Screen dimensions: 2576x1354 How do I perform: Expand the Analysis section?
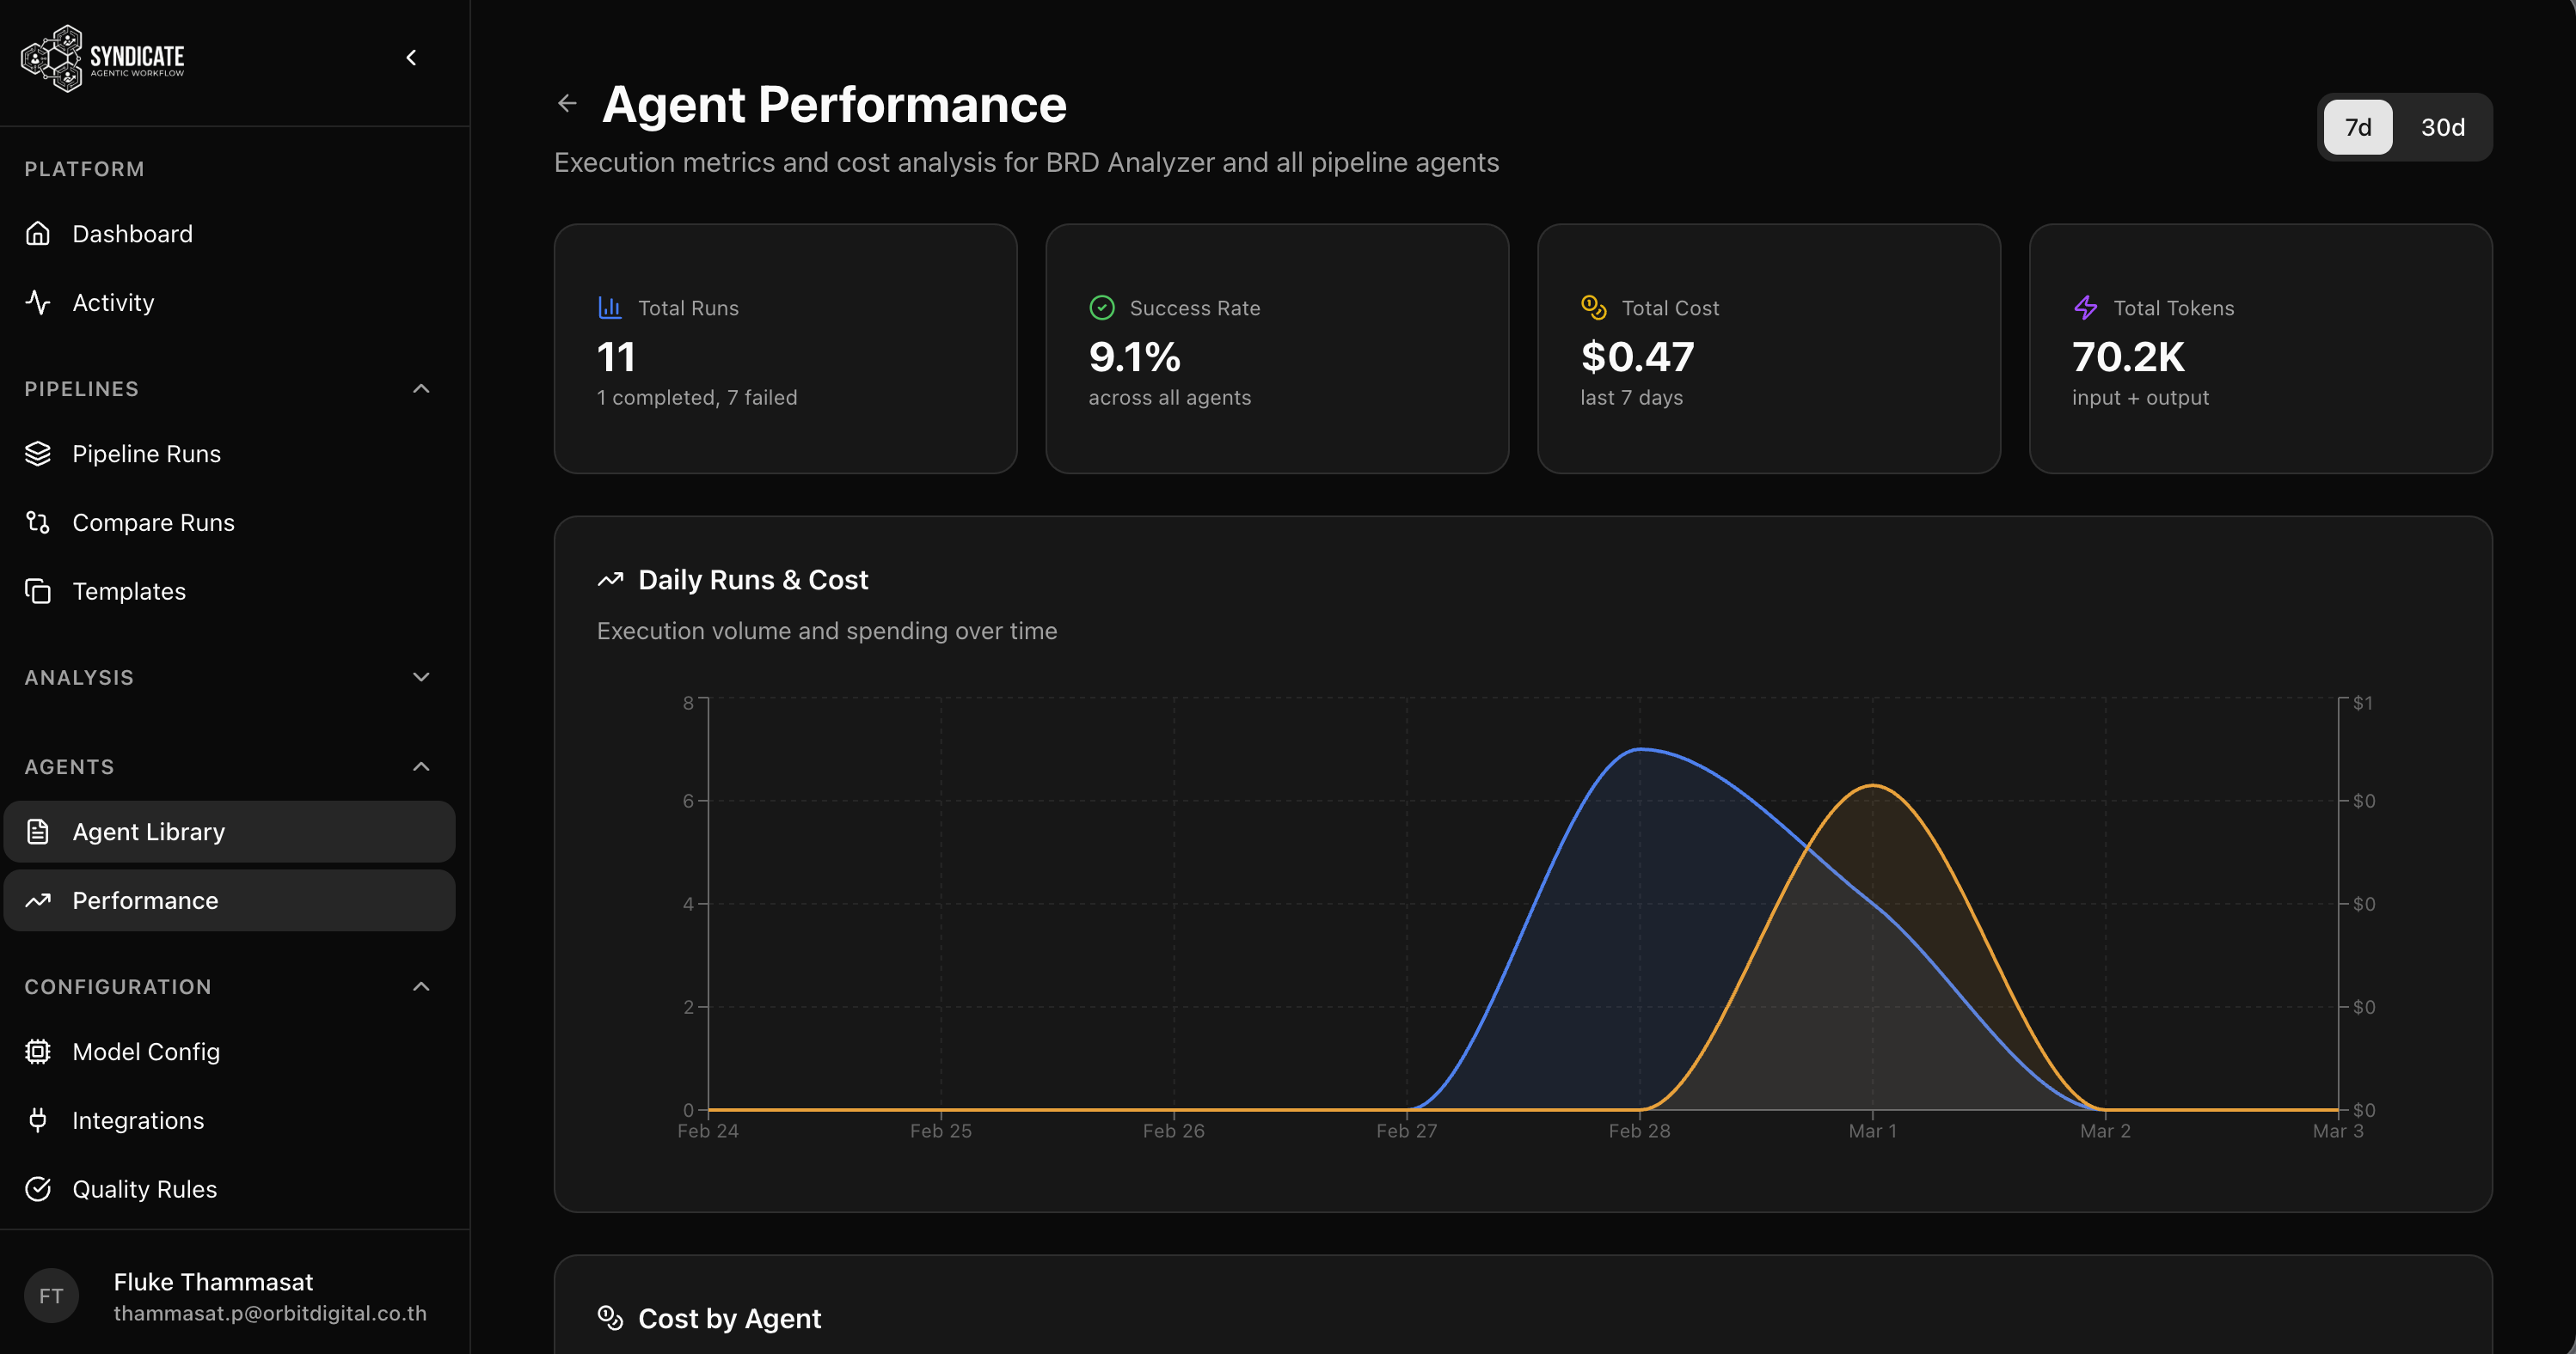[x=421, y=678]
